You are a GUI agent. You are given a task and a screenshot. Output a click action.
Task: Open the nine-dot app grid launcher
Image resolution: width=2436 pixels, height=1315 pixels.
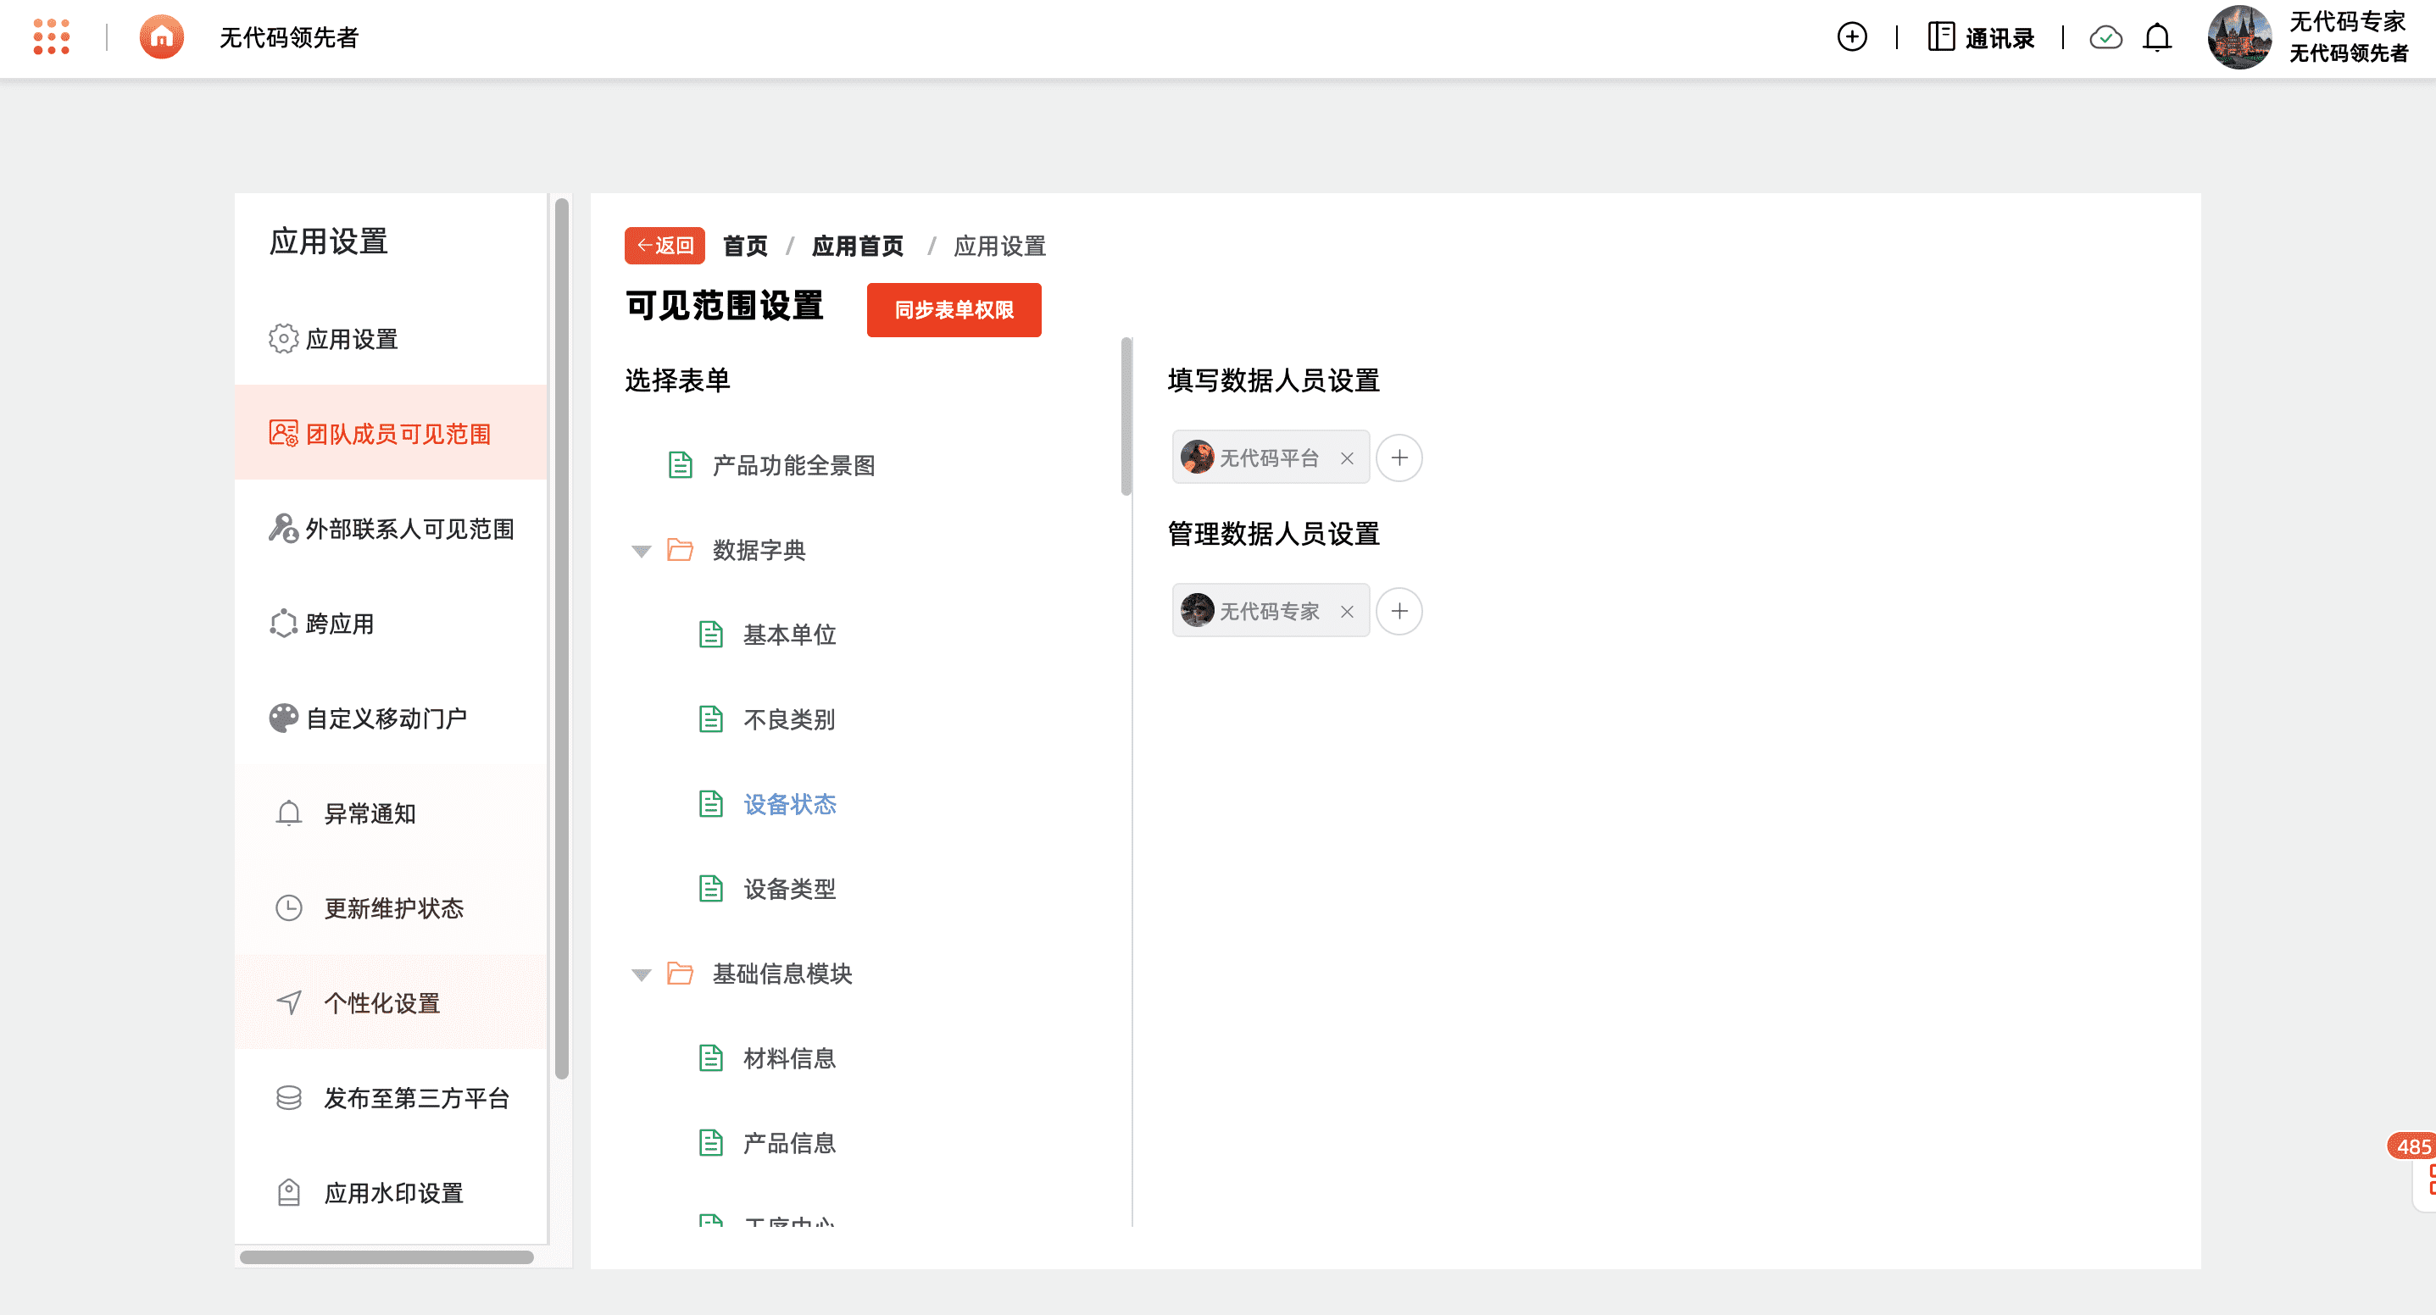point(51,37)
